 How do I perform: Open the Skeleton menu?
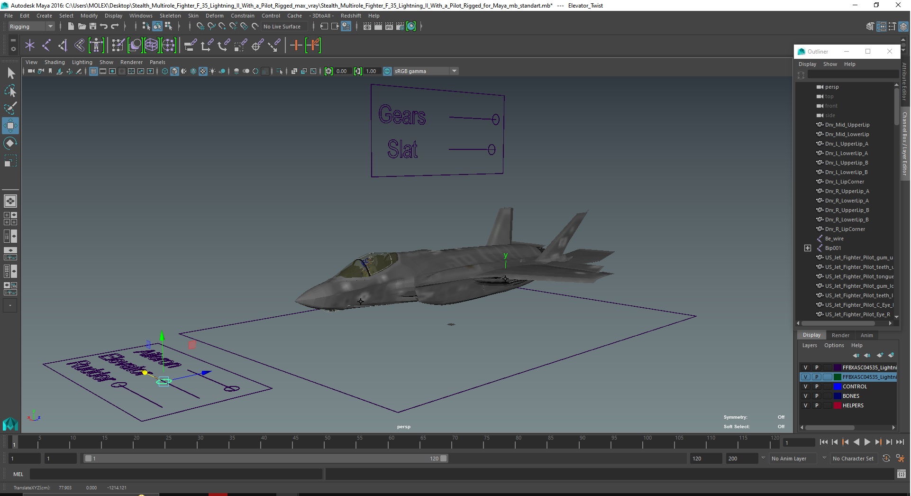coord(170,16)
